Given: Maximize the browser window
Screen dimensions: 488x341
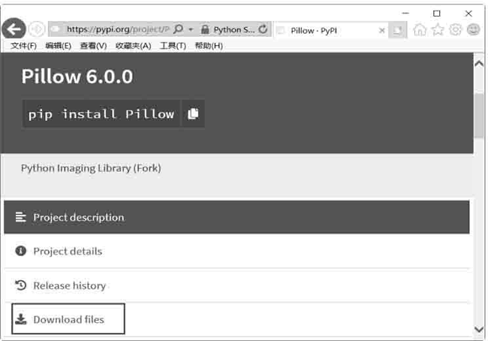Looking at the screenshot, I should pyautogui.click(x=437, y=14).
